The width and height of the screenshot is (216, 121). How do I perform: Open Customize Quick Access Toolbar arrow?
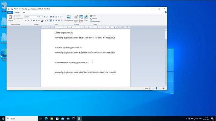[19, 9]
